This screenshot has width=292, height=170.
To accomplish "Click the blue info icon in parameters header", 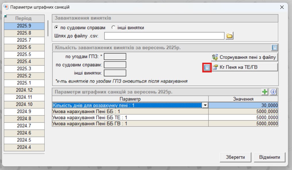I will click(x=273, y=92).
